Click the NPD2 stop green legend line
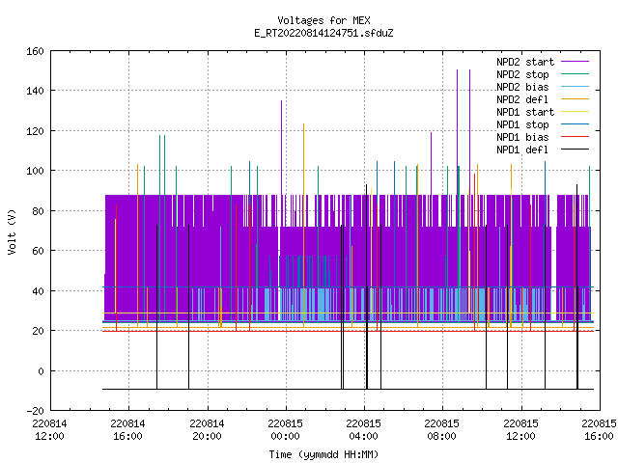 (575, 74)
